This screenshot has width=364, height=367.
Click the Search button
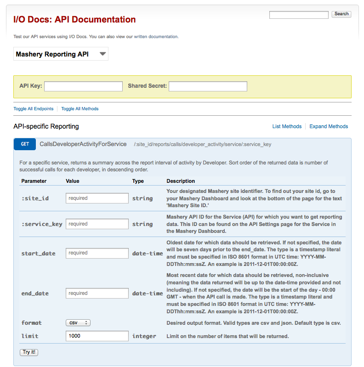pyautogui.click(x=341, y=14)
